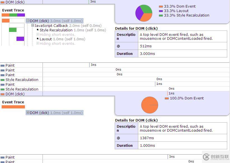Screen dimensions: 230x163
Task: Expand Hiding short events below Layout 1.0ms
Action: click(x=37, y=43)
